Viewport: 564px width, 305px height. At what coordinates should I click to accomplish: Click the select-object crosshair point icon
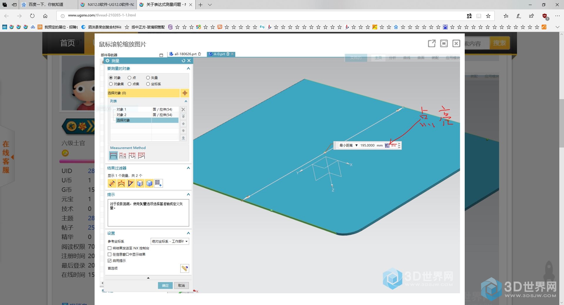[184, 93]
